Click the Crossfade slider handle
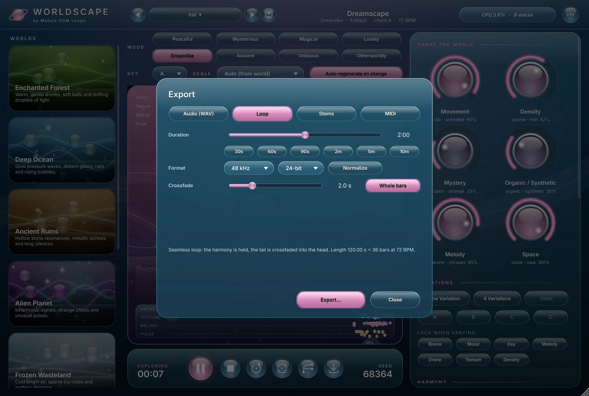This screenshot has width=589, height=396. click(252, 186)
